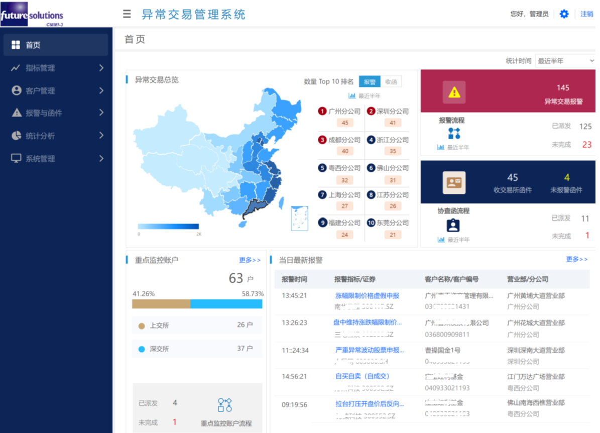
Task: Click the 统计分析 pie chart icon
Action: [16, 136]
